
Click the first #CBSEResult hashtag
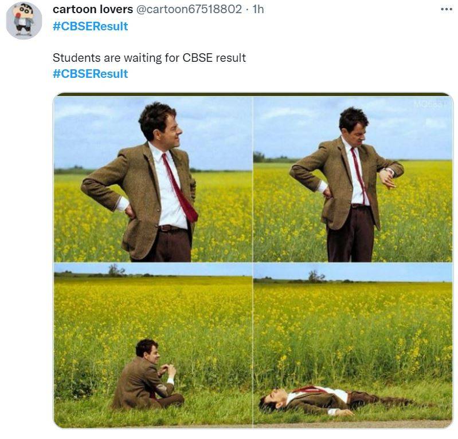click(90, 26)
